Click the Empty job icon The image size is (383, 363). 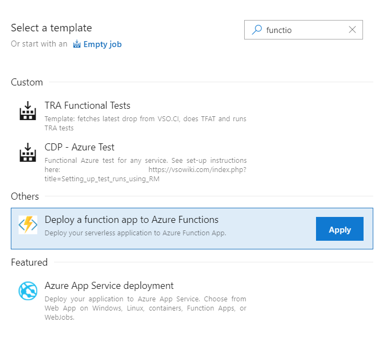(77, 44)
